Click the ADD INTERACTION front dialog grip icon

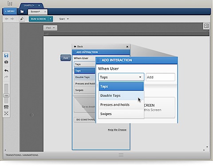(98, 60)
